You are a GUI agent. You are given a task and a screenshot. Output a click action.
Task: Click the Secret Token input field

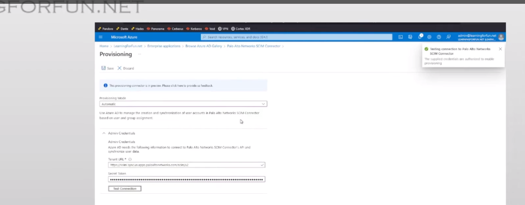[x=187, y=179]
